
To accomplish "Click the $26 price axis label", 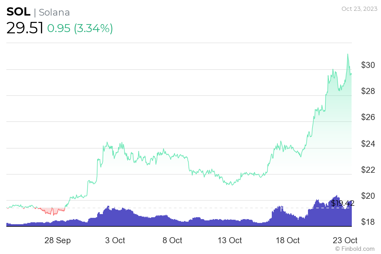I will coord(368,117).
